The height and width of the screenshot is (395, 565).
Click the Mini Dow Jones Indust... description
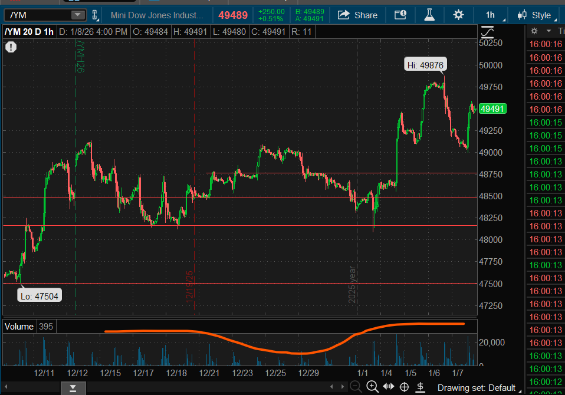tap(157, 15)
